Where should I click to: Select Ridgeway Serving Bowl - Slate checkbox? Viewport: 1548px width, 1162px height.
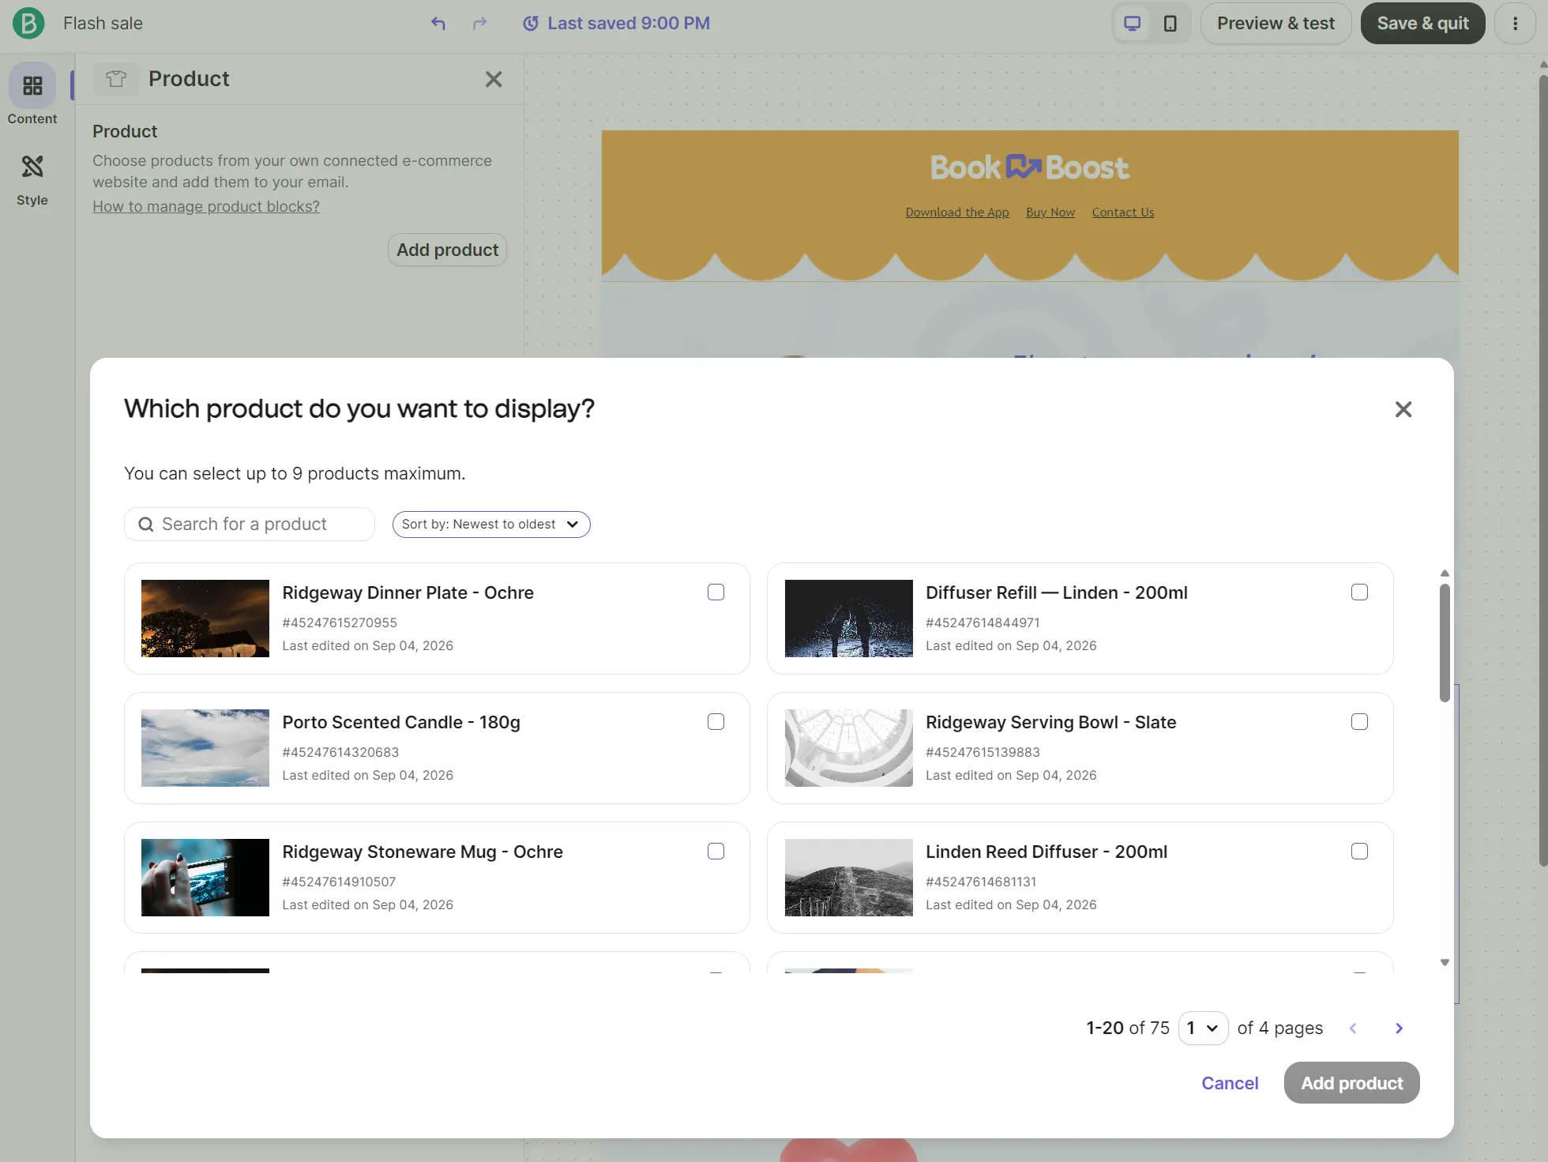click(x=1360, y=722)
